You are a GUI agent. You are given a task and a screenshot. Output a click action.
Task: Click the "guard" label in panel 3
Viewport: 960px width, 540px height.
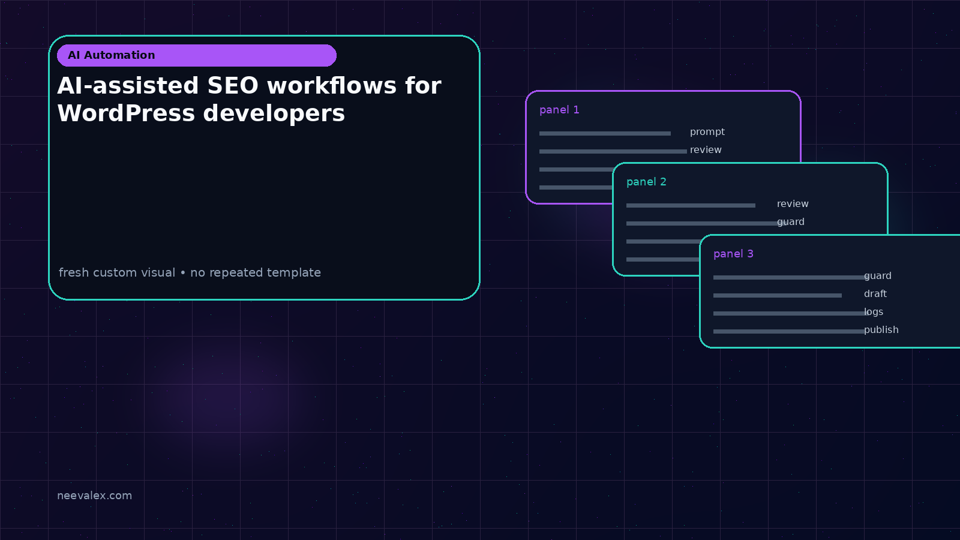click(x=878, y=276)
